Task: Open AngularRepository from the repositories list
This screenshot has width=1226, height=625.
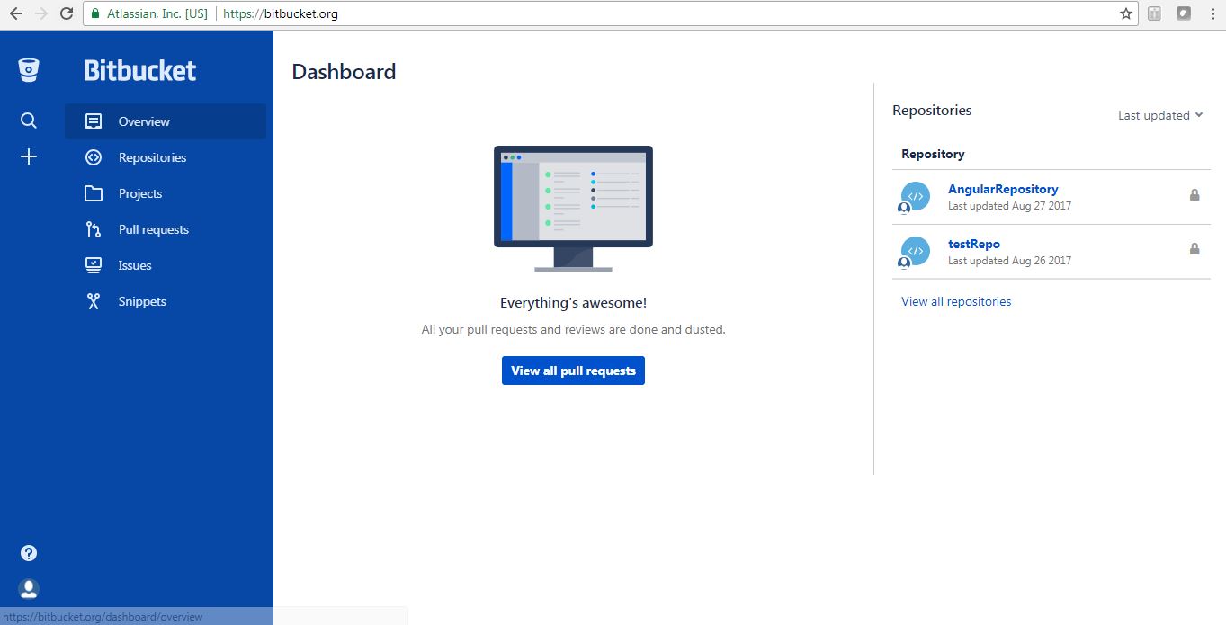Action: pos(1002,189)
